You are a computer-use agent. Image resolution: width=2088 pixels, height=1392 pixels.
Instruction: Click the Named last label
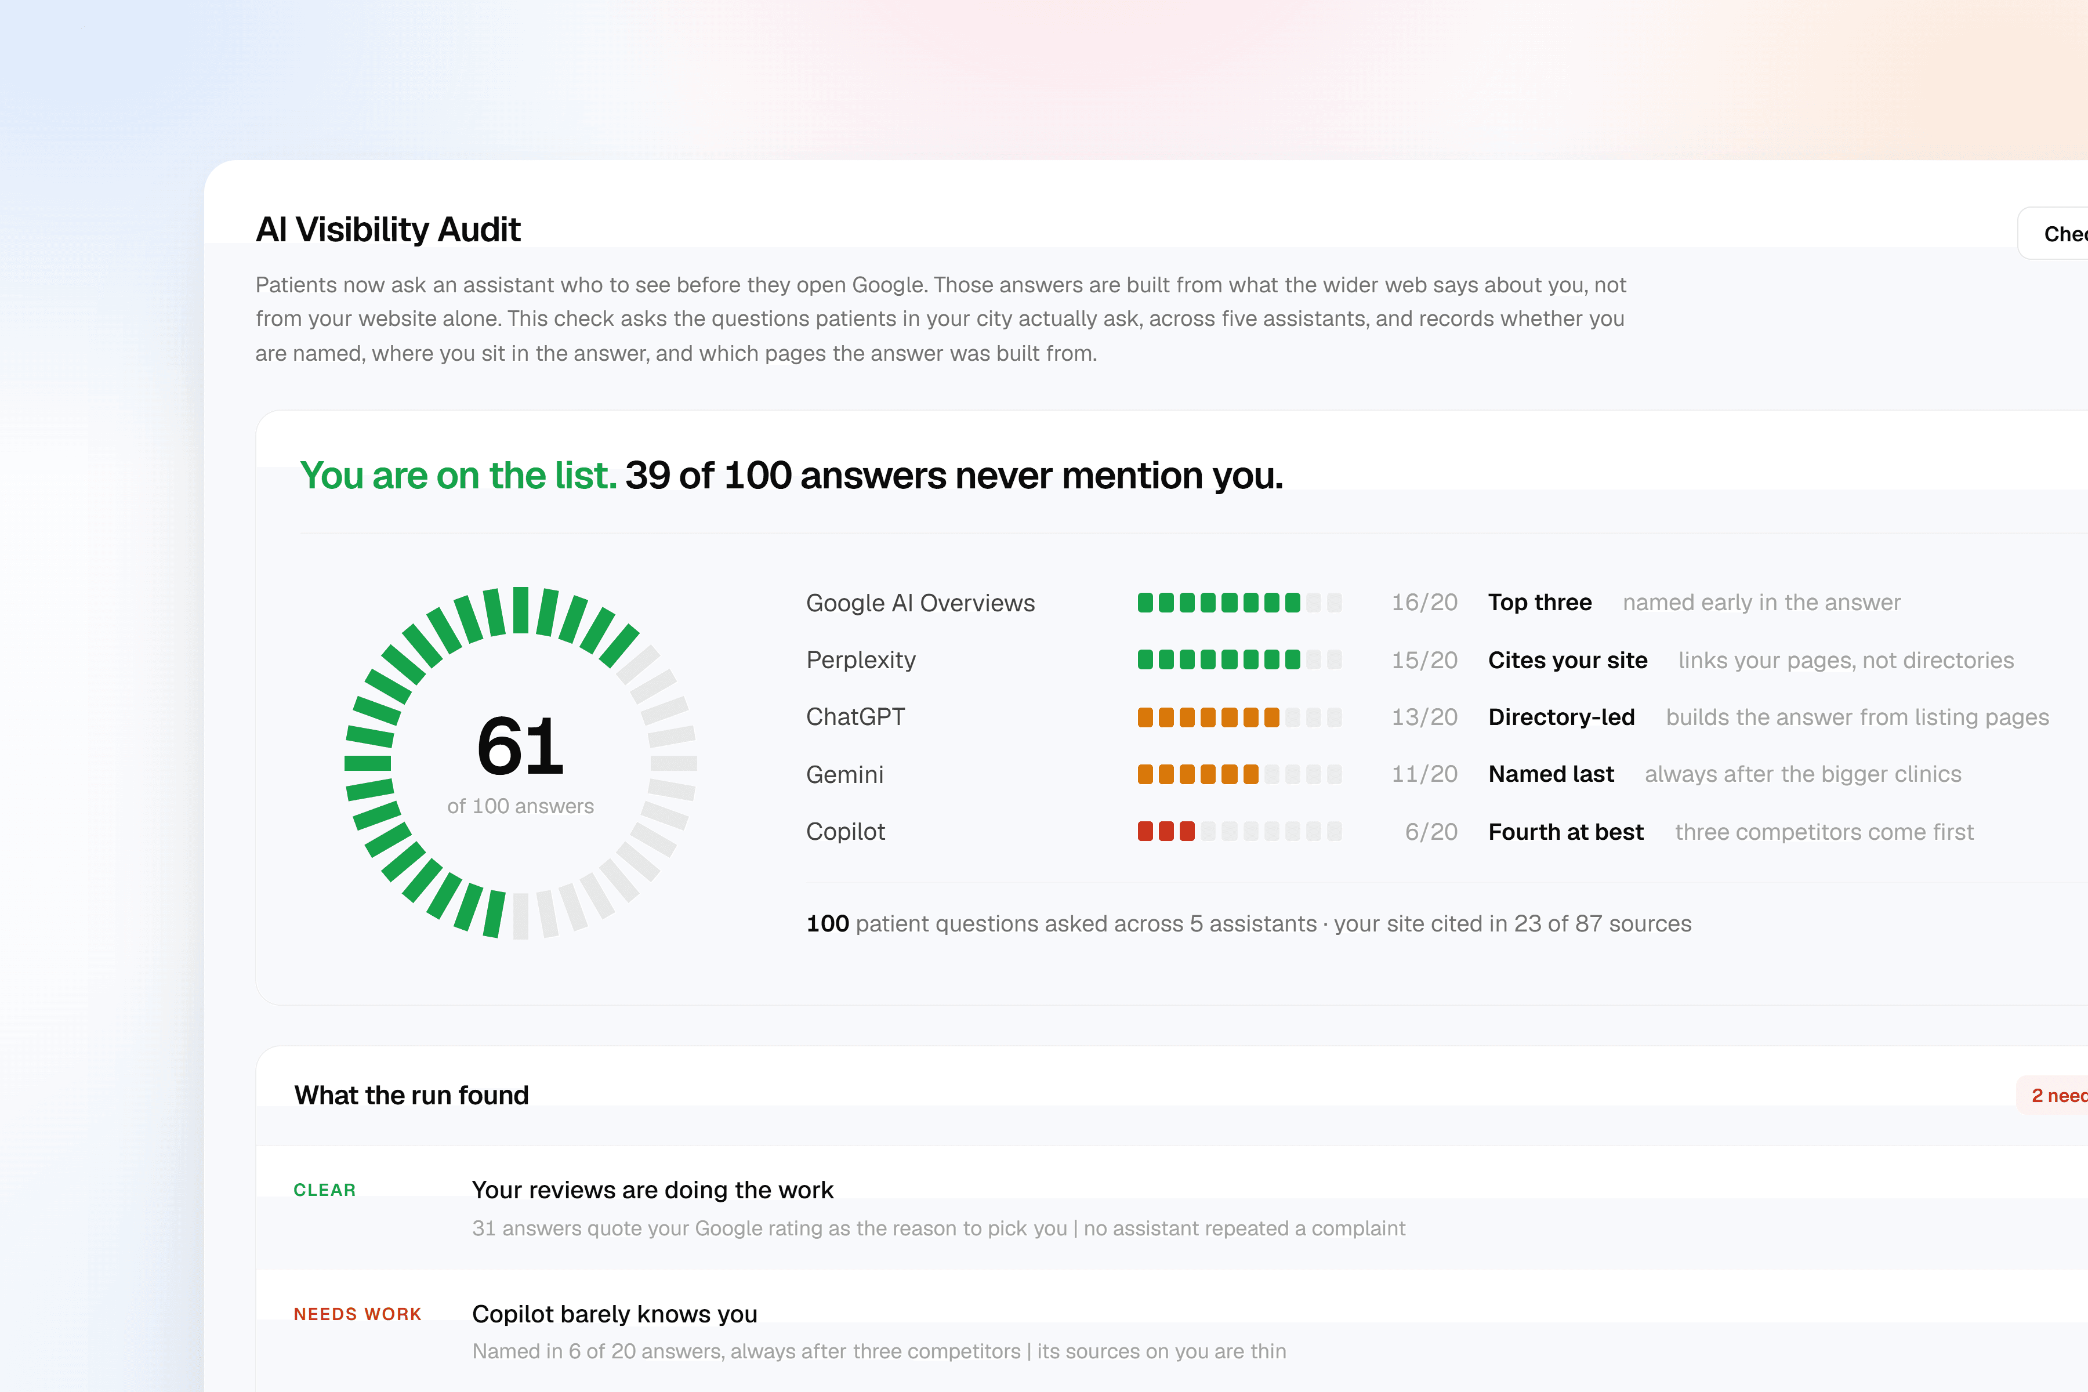click(x=1551, y=774)
